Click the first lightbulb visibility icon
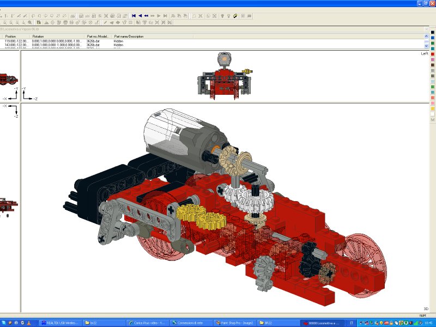Screen dimensions: 436x327 click(x=222, y=16)
